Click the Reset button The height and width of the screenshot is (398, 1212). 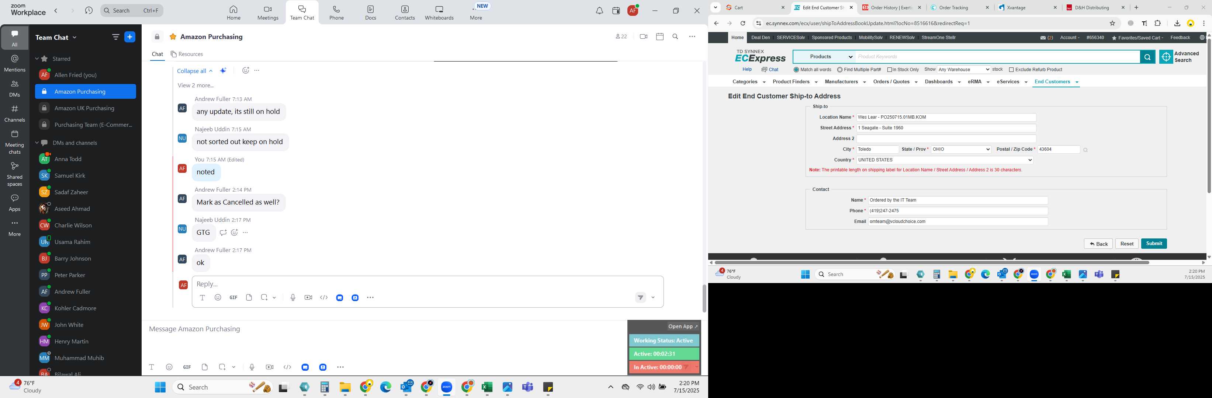click(1126, 243)
